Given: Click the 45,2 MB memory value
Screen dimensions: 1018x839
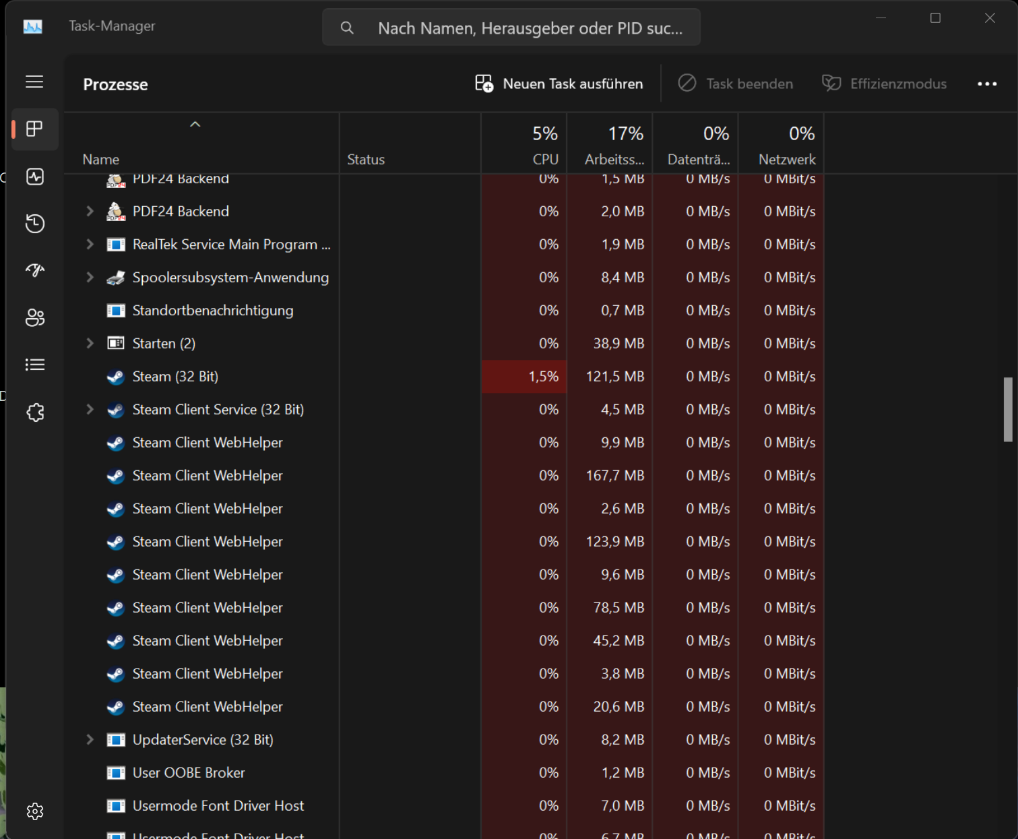Looking at the screenshot, I should pyautogui.click(x=618, y=641).
